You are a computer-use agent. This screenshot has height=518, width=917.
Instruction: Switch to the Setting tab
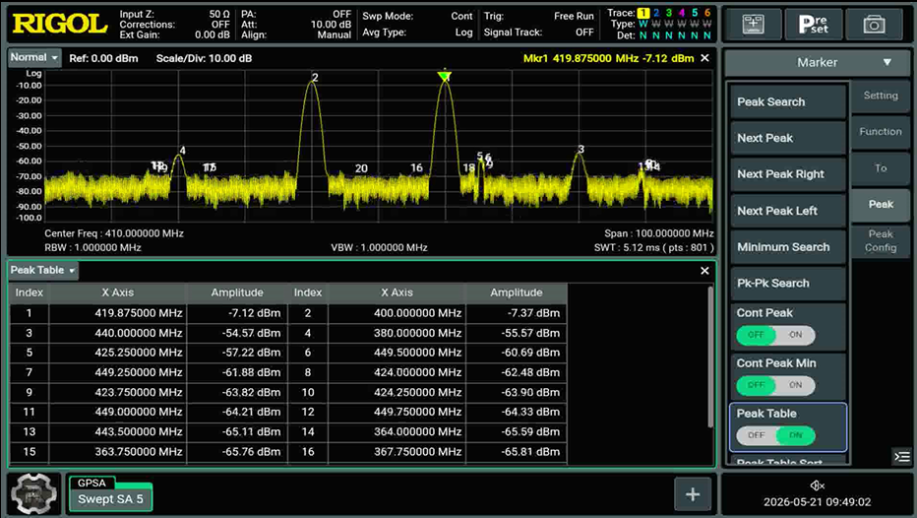coord(881,96)
